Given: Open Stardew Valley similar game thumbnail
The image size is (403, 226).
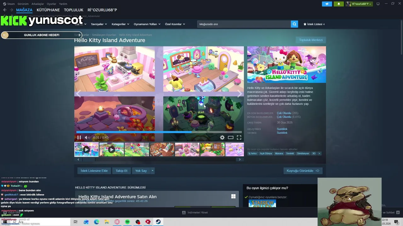Looking at the screenshot, I should click(262, 204).
